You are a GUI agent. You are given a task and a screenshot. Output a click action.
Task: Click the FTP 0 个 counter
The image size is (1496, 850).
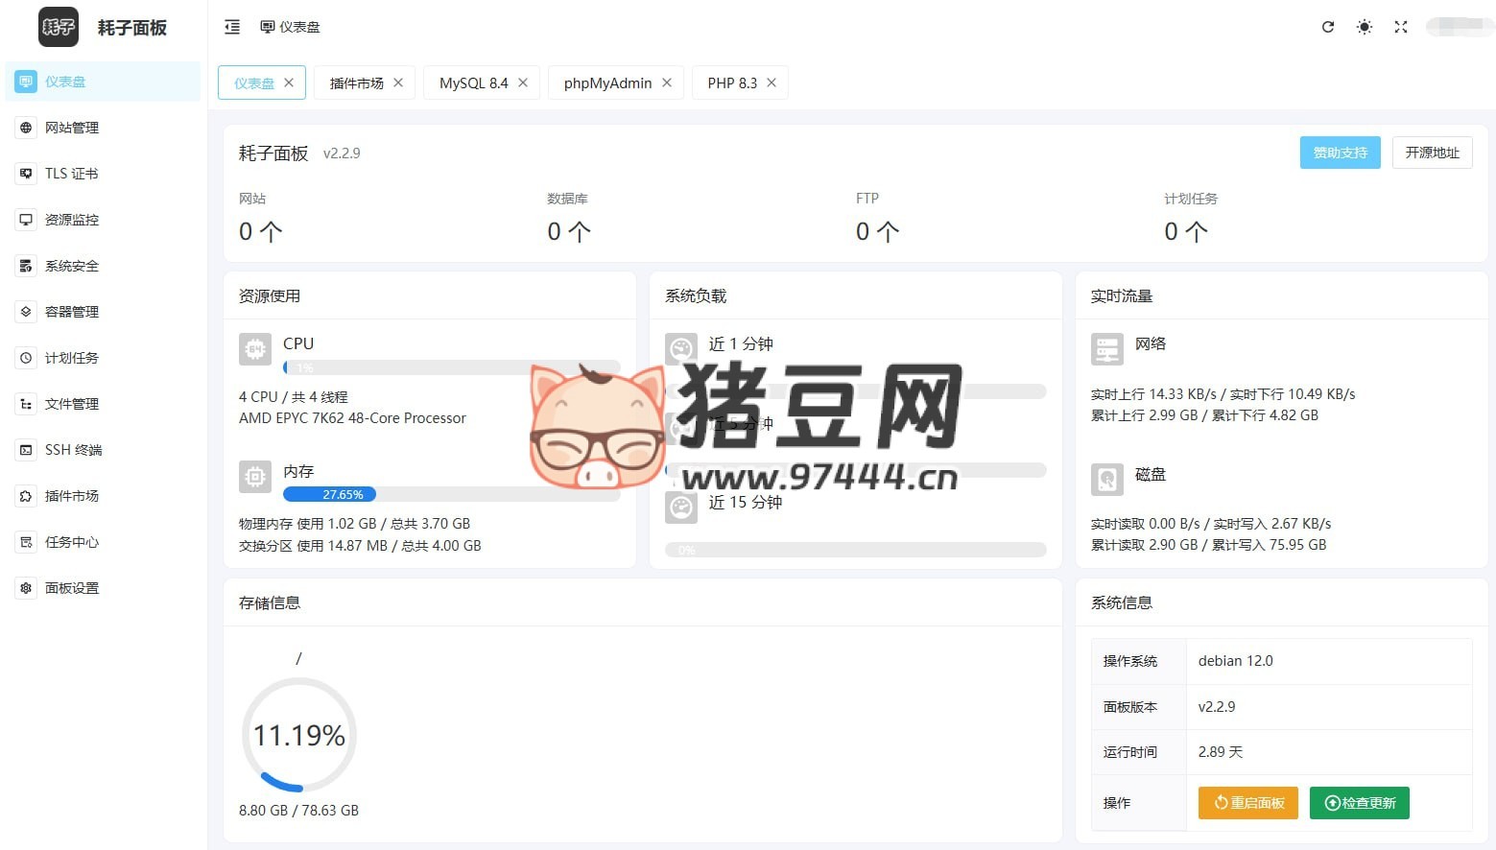878,218
